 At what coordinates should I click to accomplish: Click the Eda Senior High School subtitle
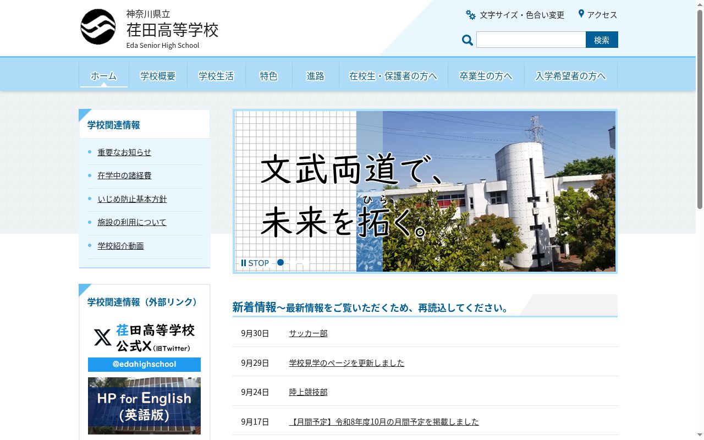(163, 46)
